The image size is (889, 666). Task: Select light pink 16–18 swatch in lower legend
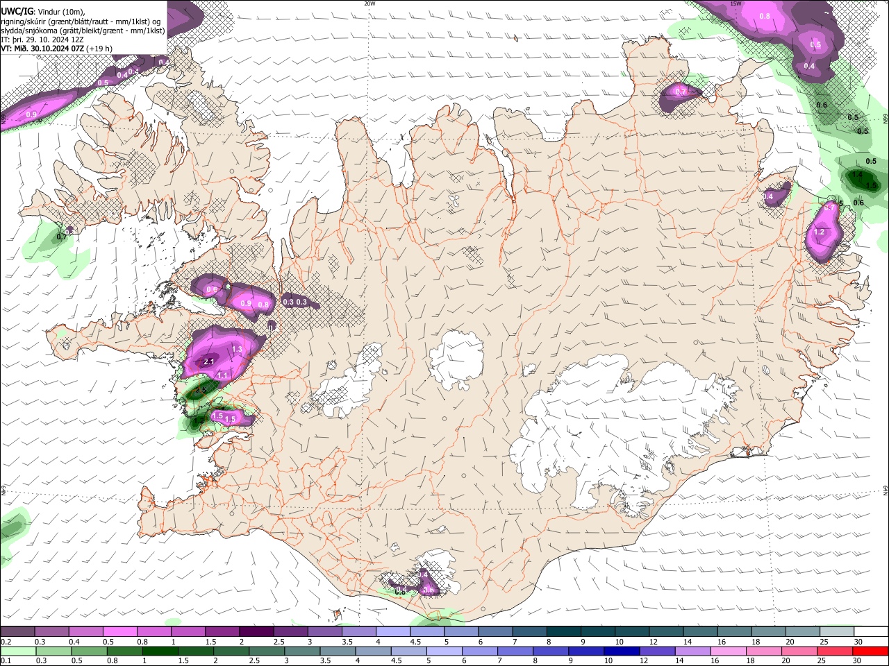click(x=728, y=651)
